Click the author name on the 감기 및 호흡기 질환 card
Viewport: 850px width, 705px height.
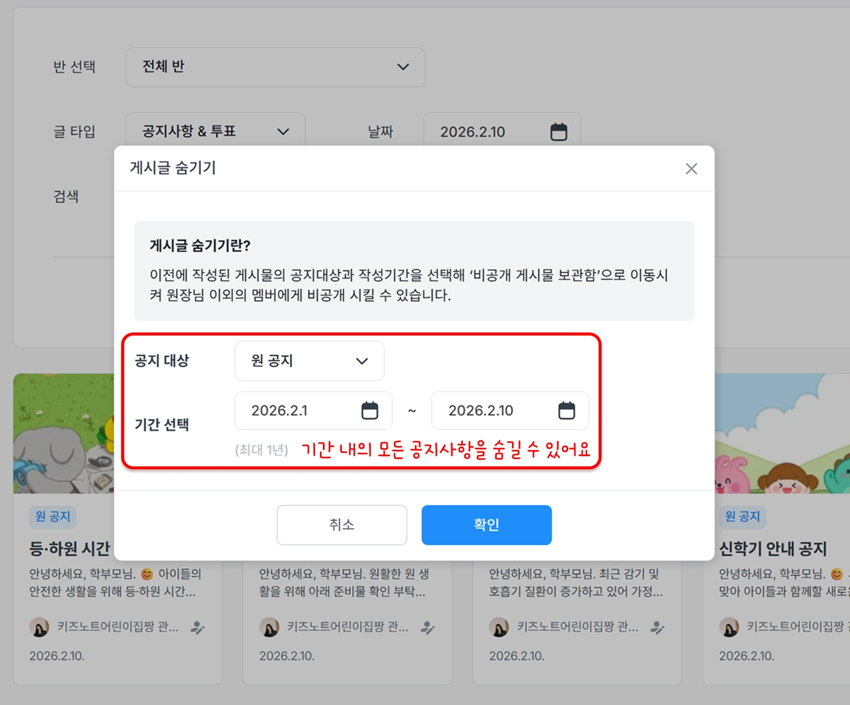[x=577, y=627]
